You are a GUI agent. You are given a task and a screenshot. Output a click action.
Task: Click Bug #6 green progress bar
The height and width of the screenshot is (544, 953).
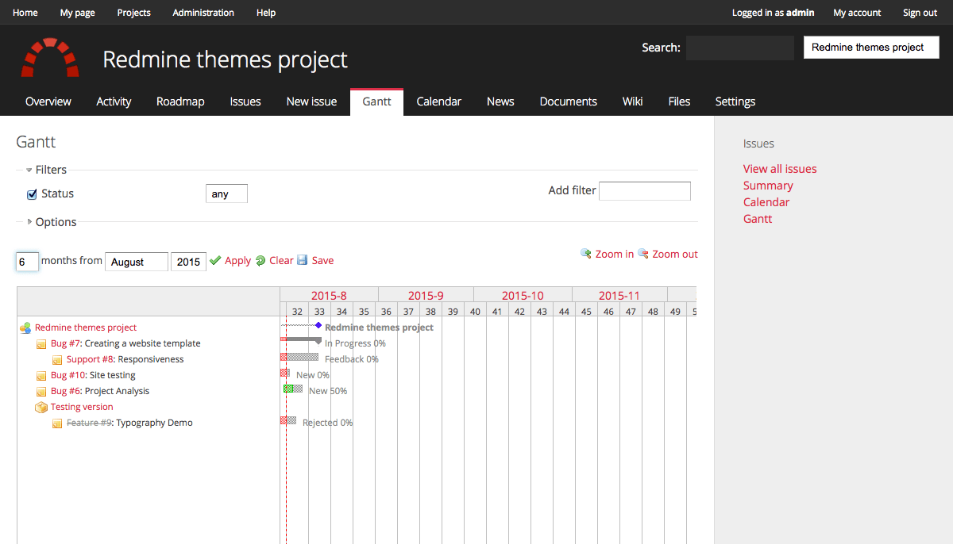coord(290,389)
